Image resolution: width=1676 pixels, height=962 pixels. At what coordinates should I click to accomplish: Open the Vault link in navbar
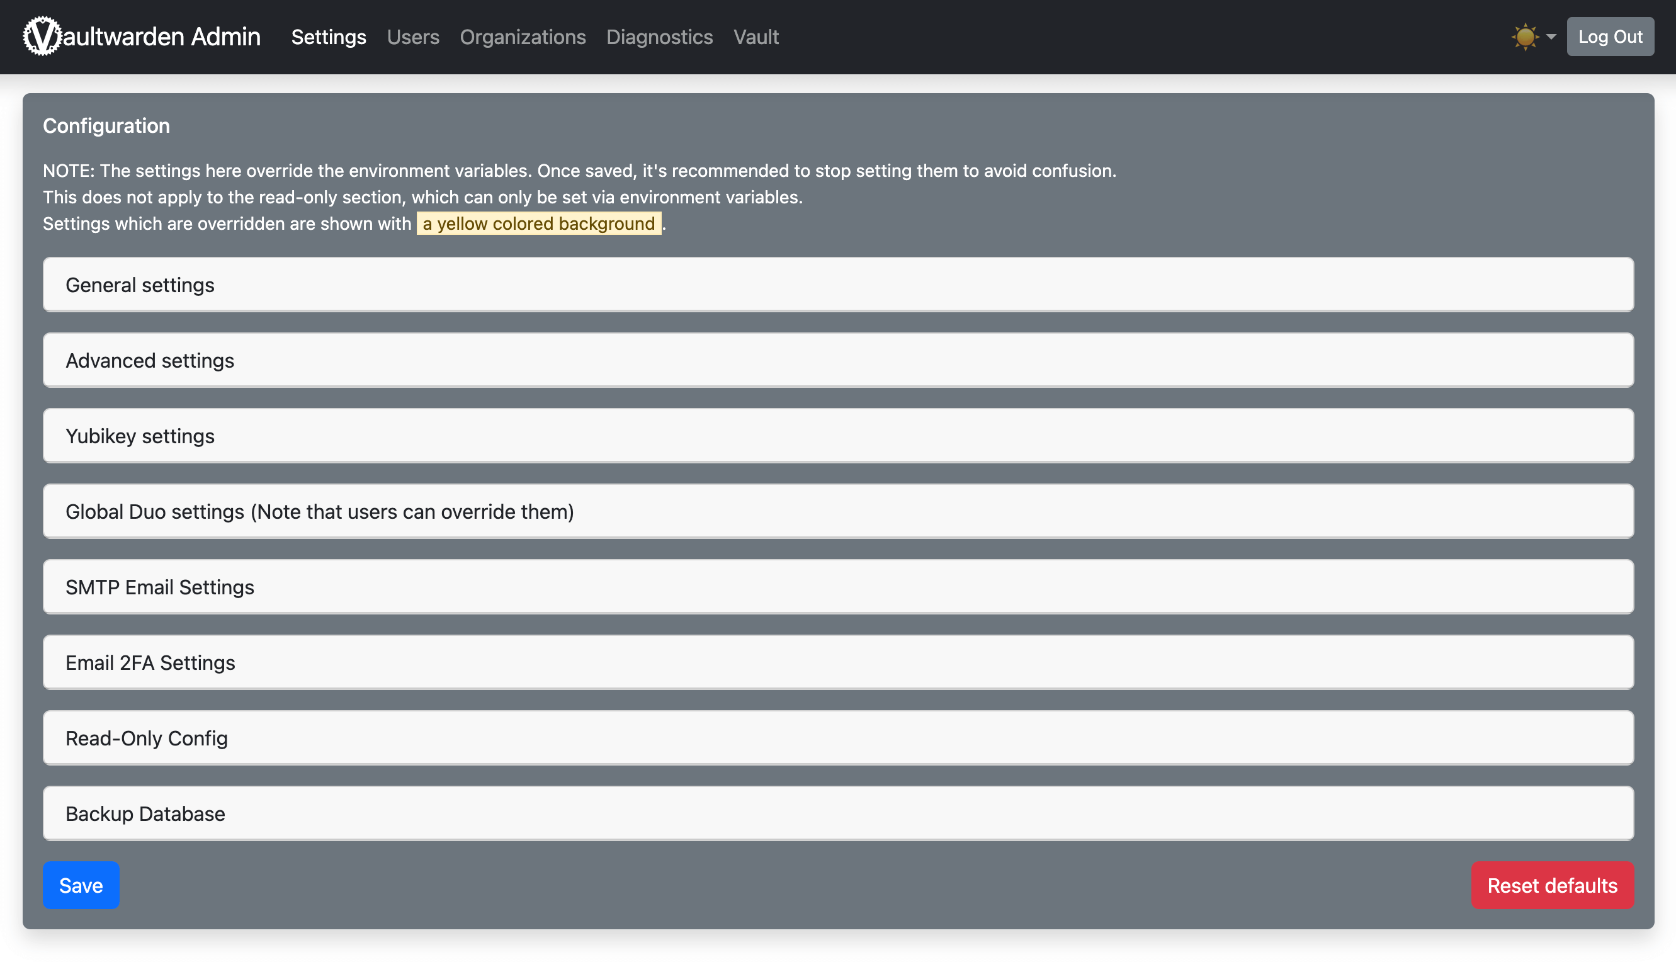756,37
